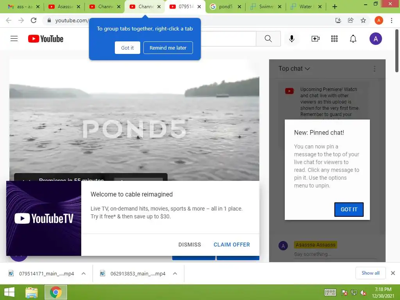The width and height of the screenshot is (400, 300).
Task: Go to YouTube home via logo
Action: [x=46, y=39]
